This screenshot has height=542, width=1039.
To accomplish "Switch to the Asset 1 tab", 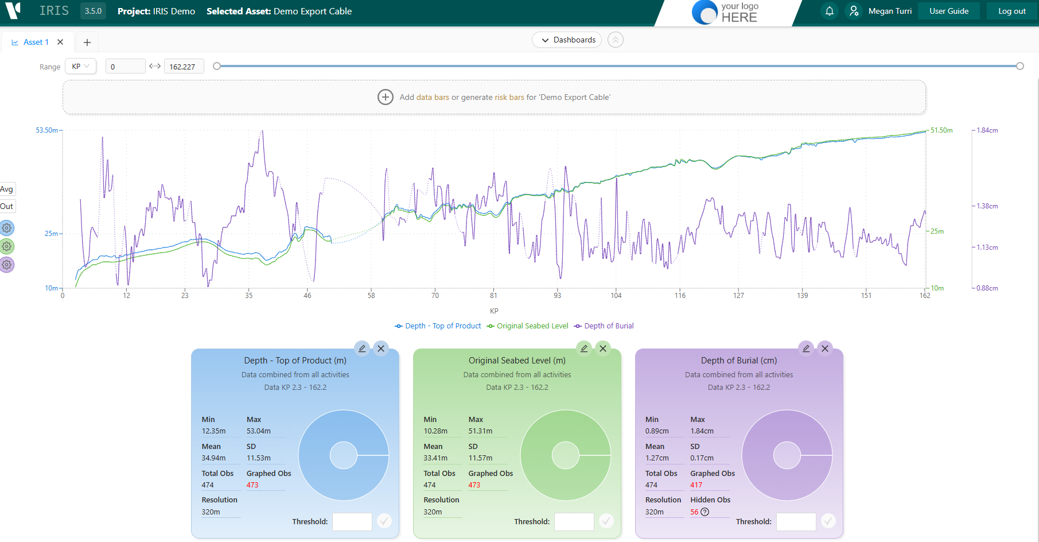I will tap(30, 42).
